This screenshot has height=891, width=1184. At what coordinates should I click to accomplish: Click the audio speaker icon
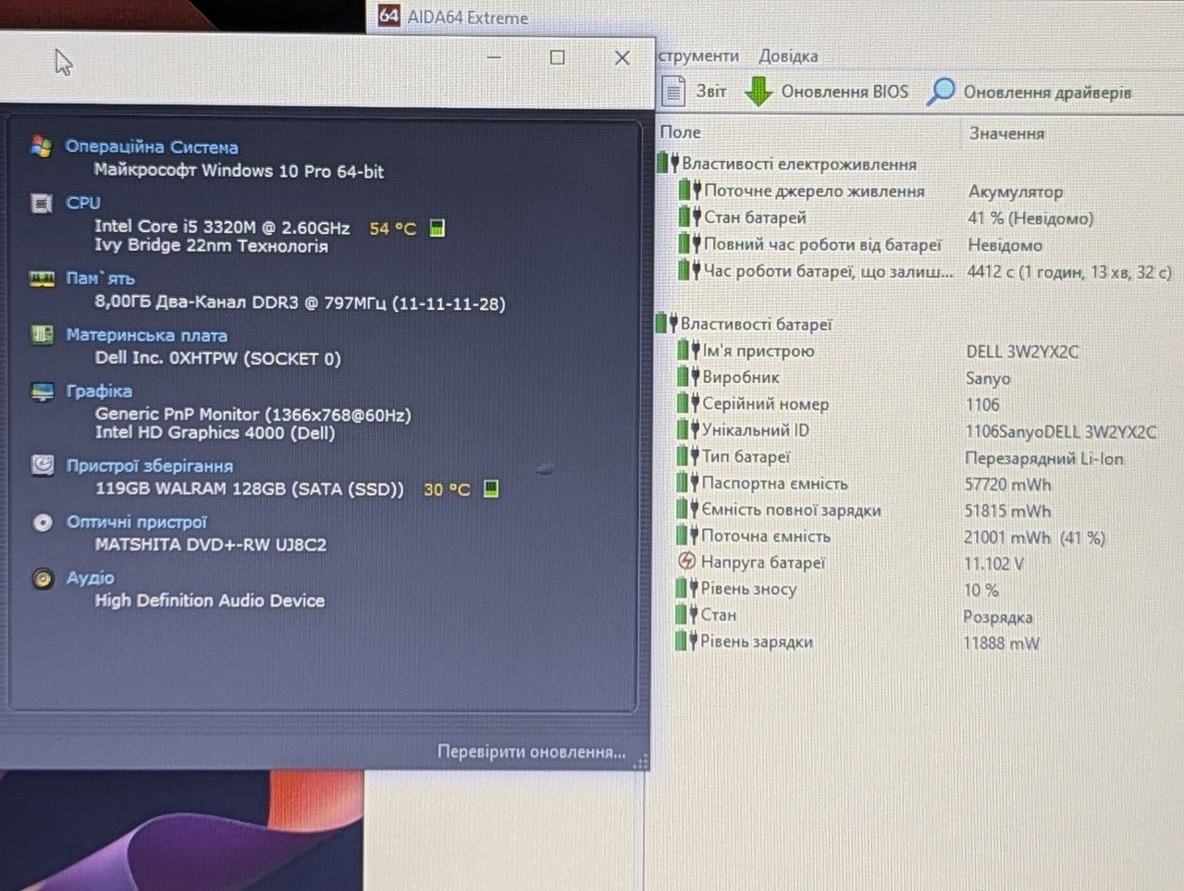pos(43,579)
